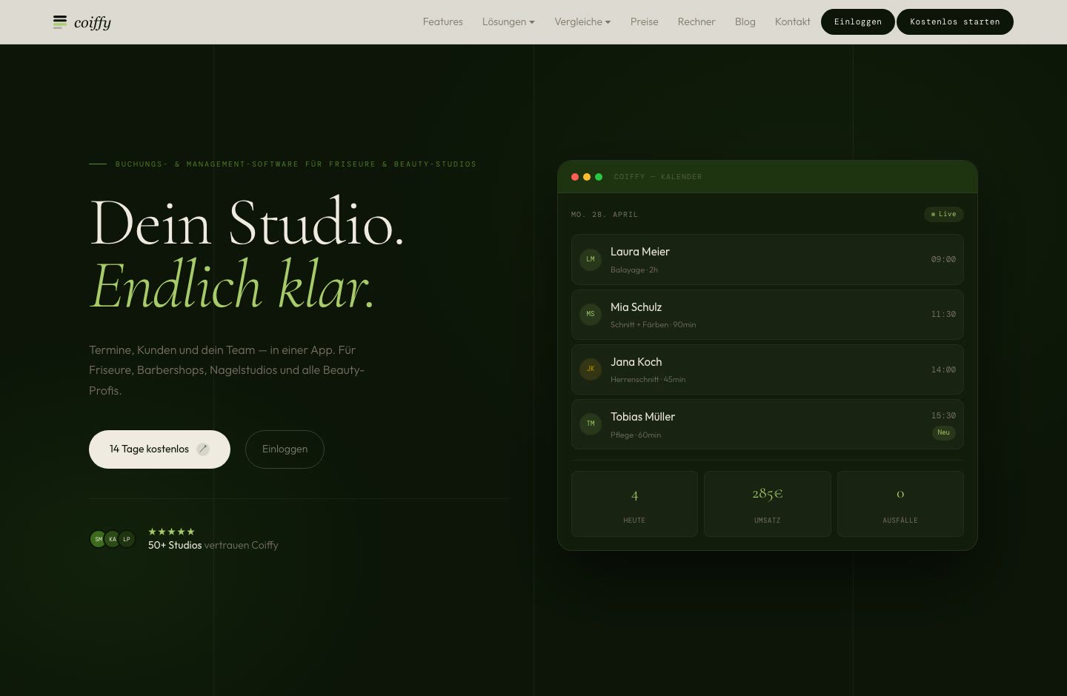Click Balayage · 2h service text

634,270
